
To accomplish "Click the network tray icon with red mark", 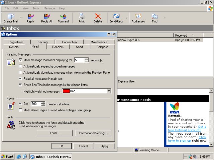I will (x=190, y=157).
